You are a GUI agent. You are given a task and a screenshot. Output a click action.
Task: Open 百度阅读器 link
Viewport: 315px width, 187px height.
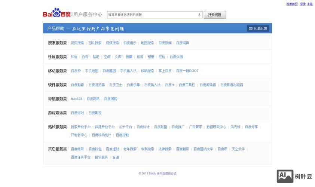point(208,85)
